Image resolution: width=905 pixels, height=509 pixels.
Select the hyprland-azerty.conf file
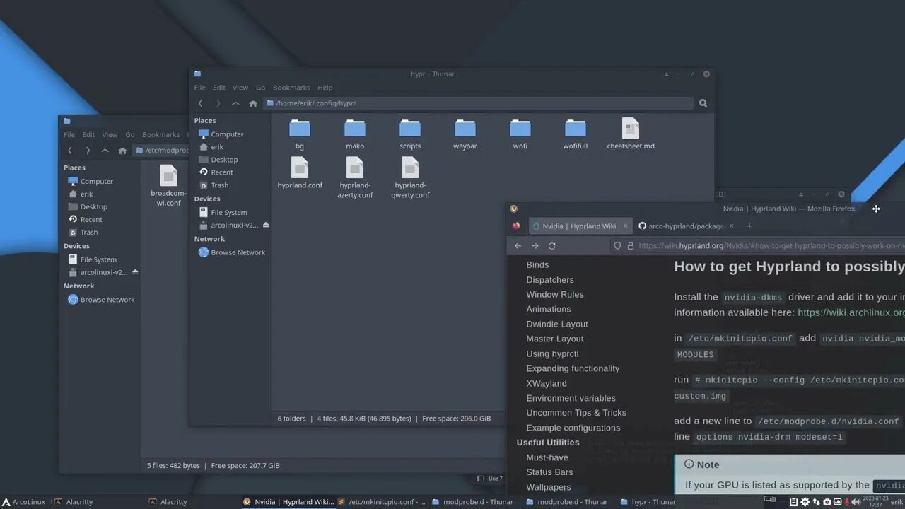[355, 178]
